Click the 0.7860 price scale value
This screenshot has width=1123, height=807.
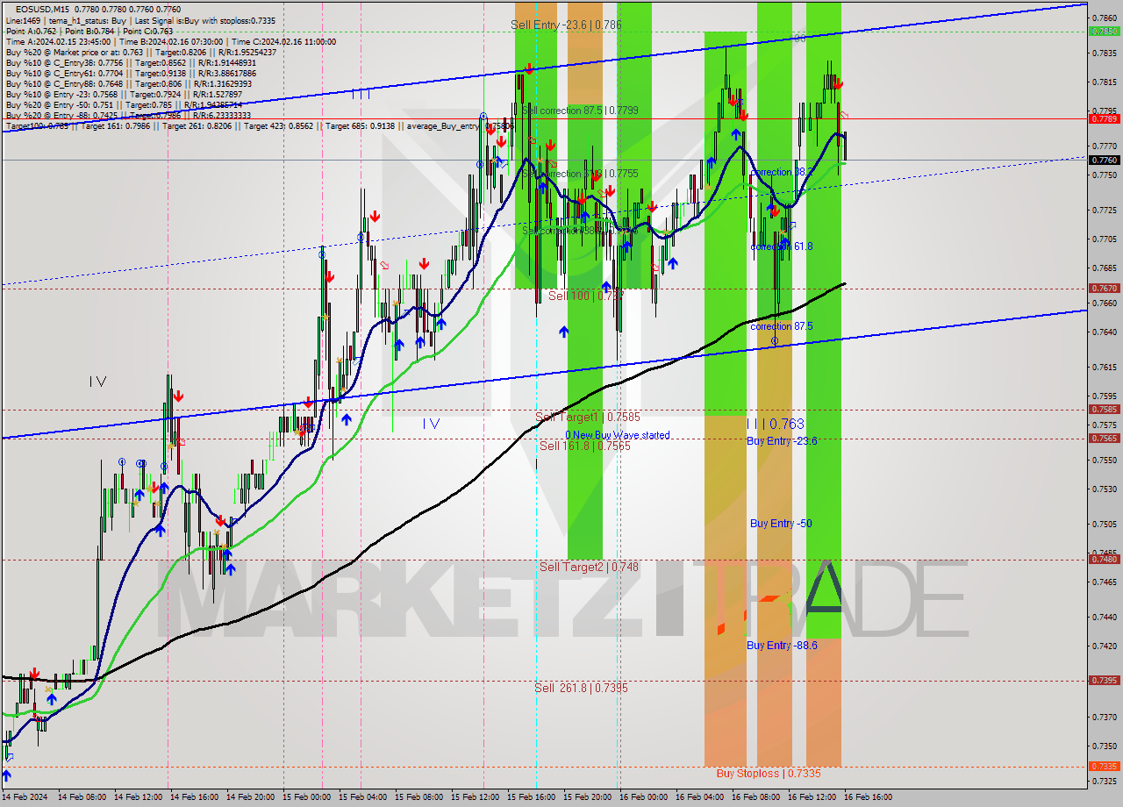[1104, 18]
